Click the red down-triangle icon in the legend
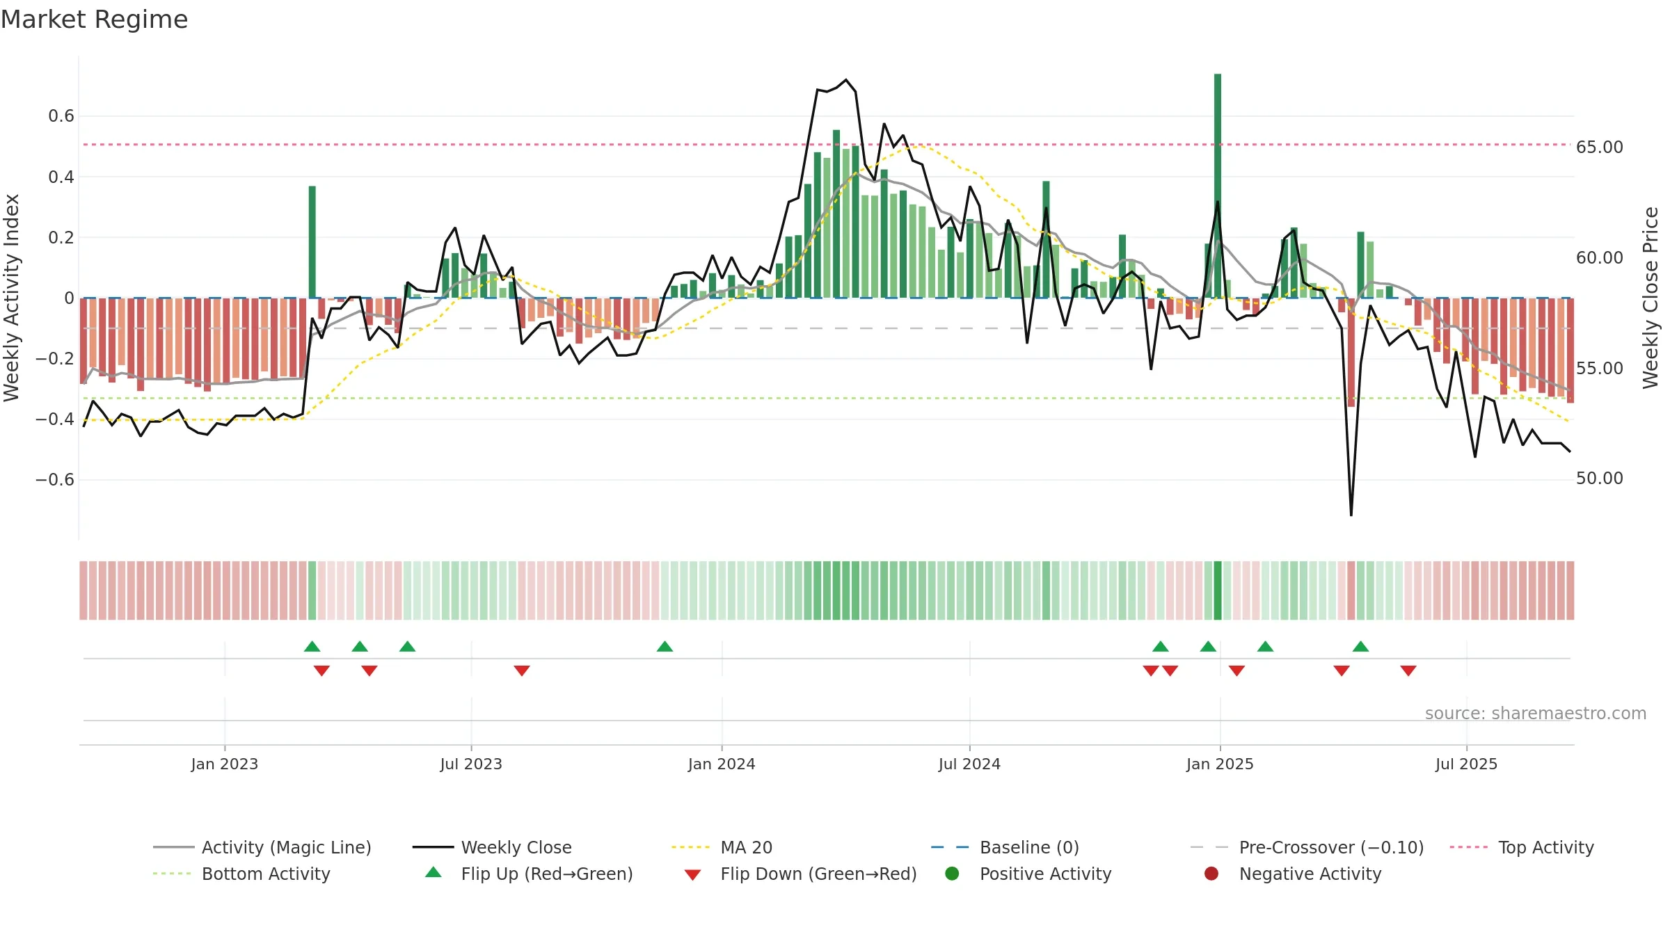Image resolution: width=1670 pixels, height=939 pixels. point(692,875)
